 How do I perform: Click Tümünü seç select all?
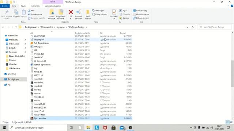pos(140,11)
